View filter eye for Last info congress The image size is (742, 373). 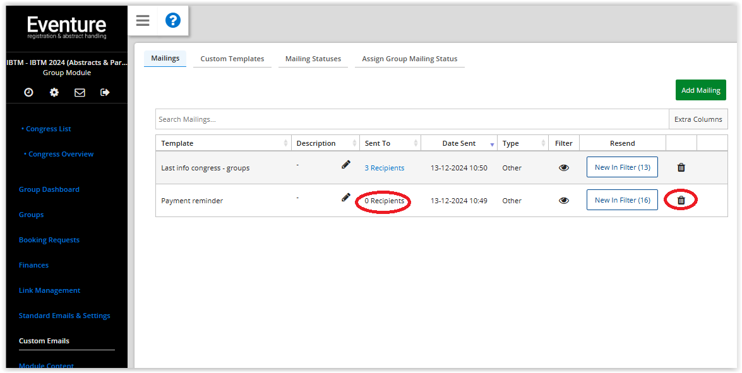pos(563,167)
